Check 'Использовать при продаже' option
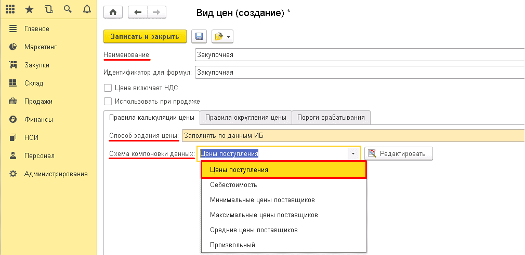The height and width of the screenshot is (255, 525). click(108, 102)
